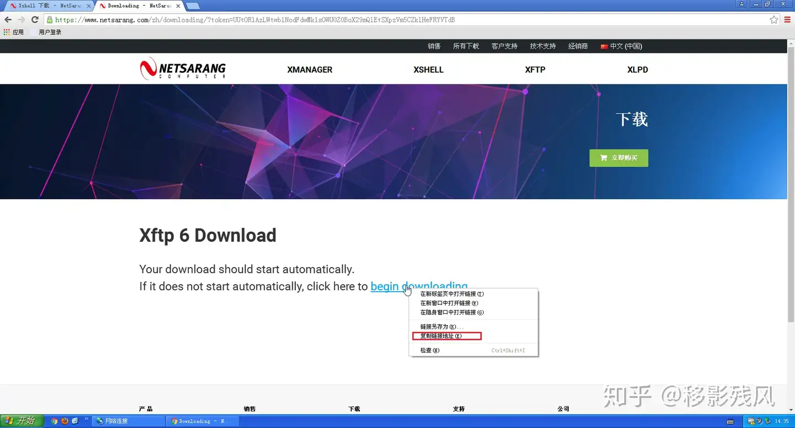Choose 在隐身窗口中打开链接 from context menu
This screenshot has height=428, width=795.
point(474,312)
